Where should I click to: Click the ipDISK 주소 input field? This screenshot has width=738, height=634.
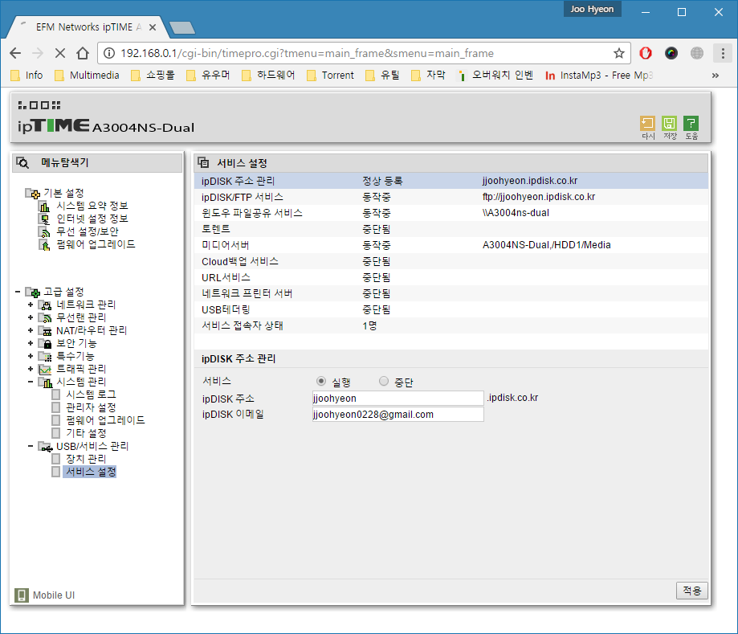[398, 398]
